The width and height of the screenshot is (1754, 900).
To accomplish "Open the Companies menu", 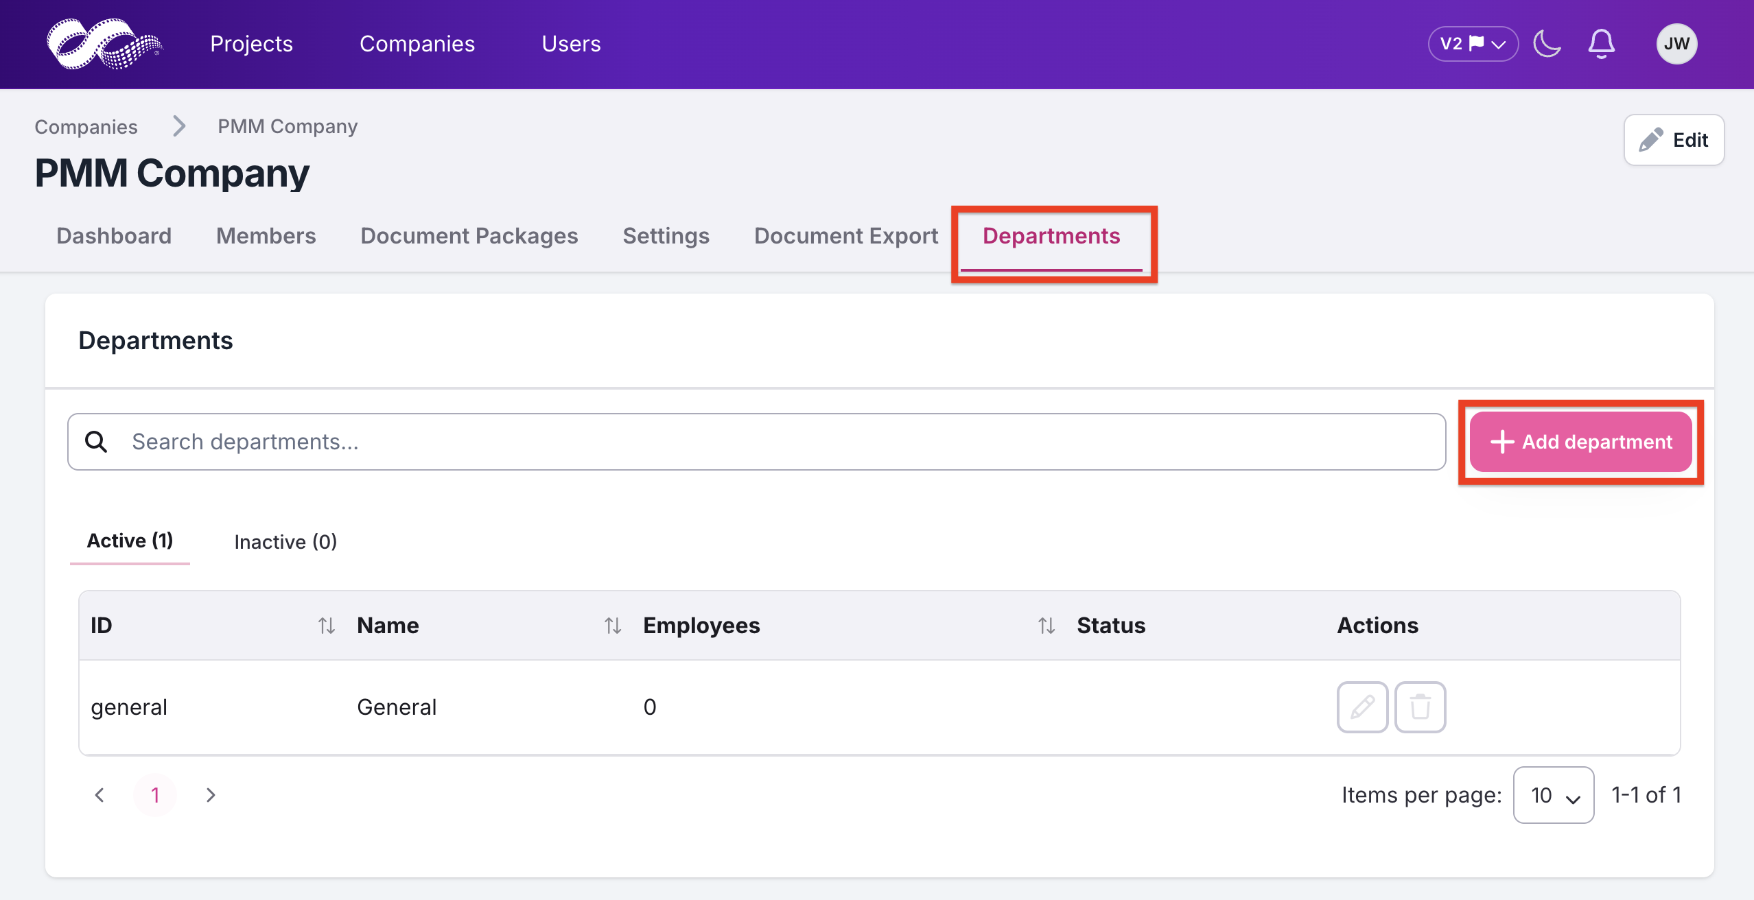I will (x=417, y=44).
